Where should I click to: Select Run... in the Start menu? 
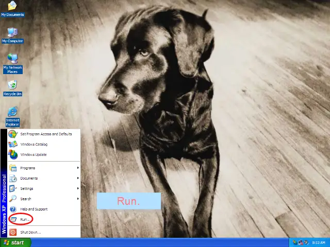(x=44, y=220)
